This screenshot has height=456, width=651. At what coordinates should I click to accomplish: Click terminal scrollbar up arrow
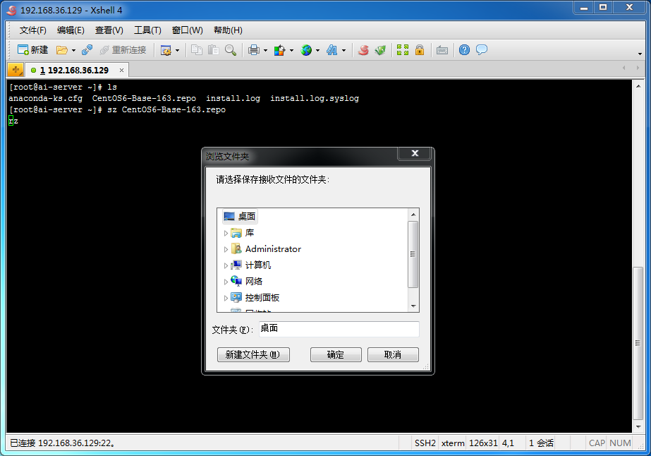pyautogui.click(x=638, y=86)
